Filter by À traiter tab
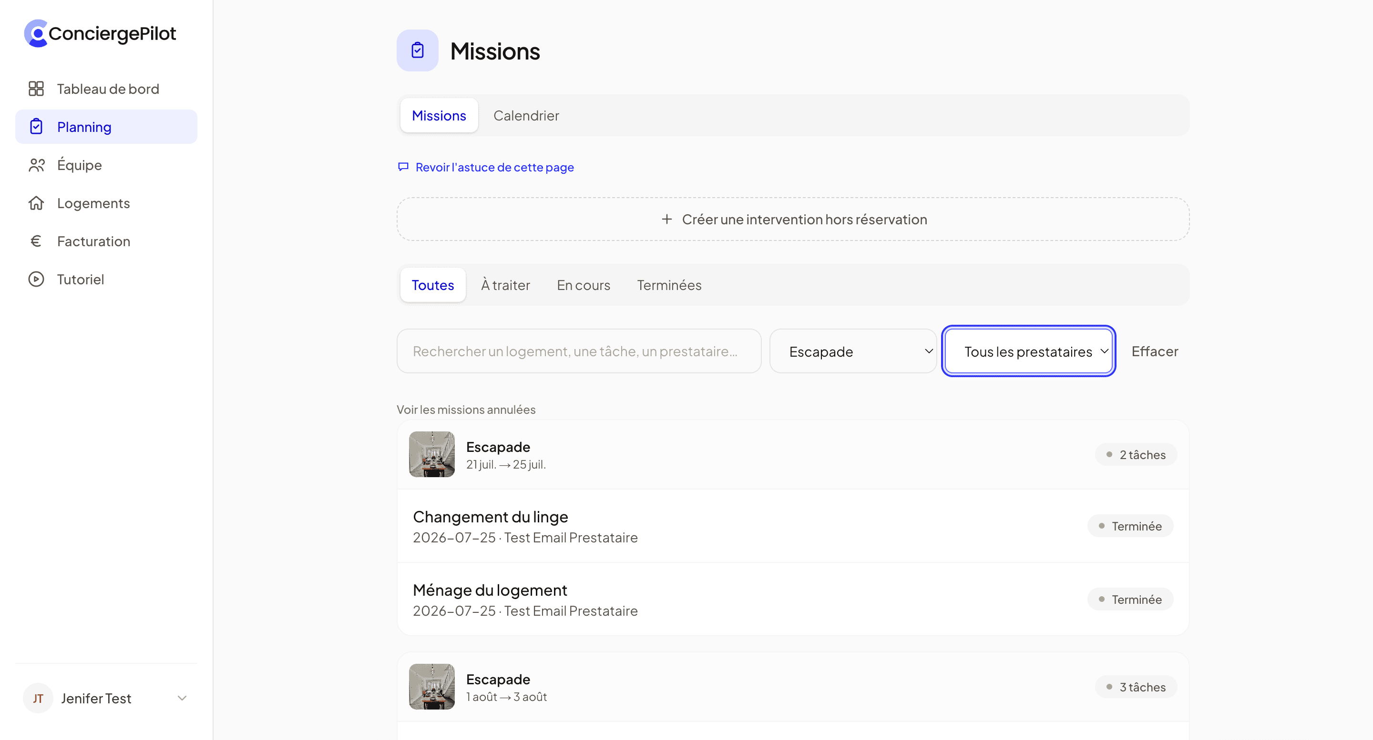 tap(505, 285)
